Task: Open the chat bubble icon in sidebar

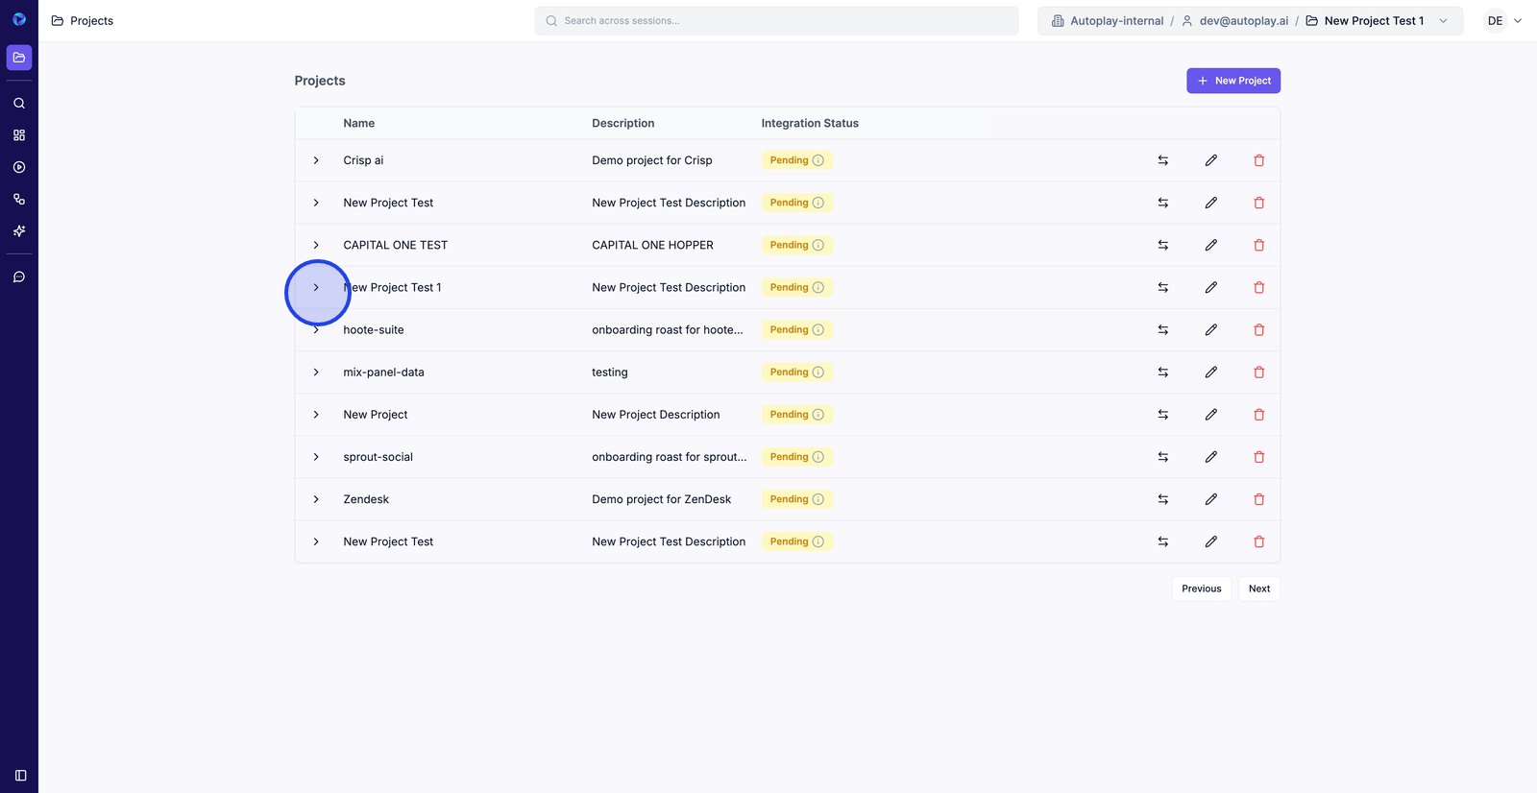Action: pos(19,277)
